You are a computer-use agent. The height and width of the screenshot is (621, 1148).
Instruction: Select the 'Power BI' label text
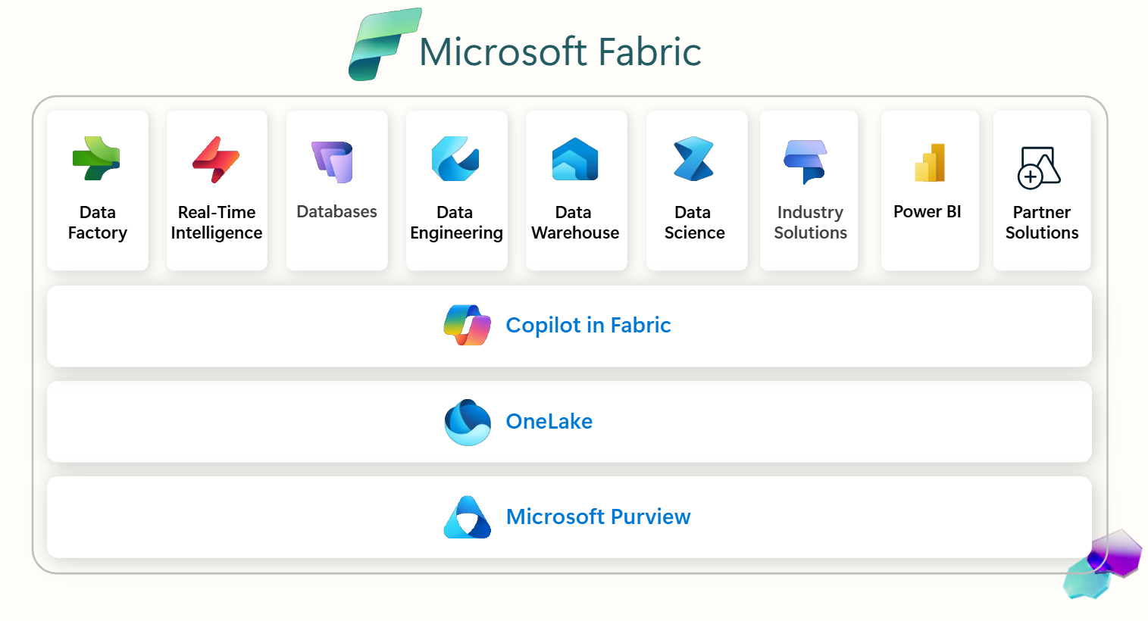pos(927,212)
